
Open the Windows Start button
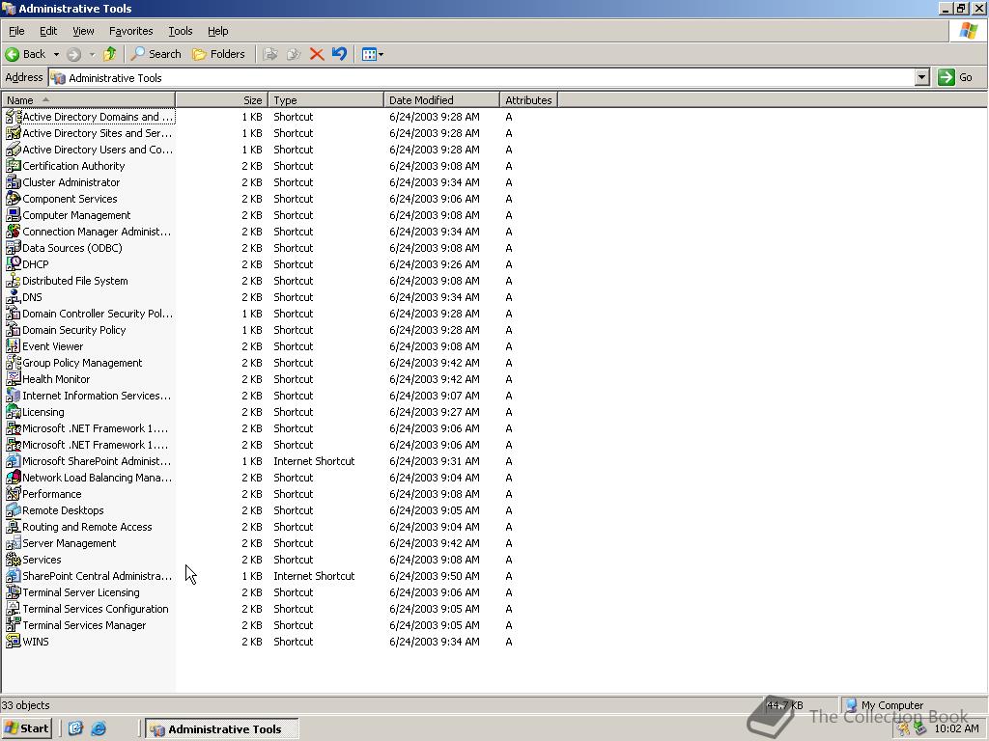point(26,728)
